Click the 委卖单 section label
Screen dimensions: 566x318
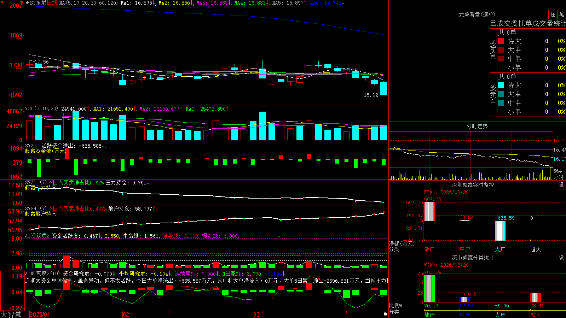(x=493, y=94)
